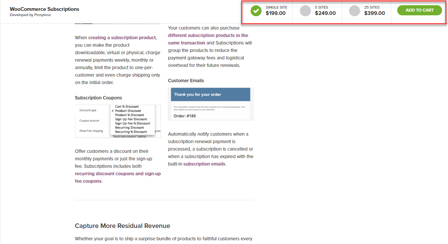
Task: Click the Add to Cart button
Action: pyautogui.click(x=420, y=10)
